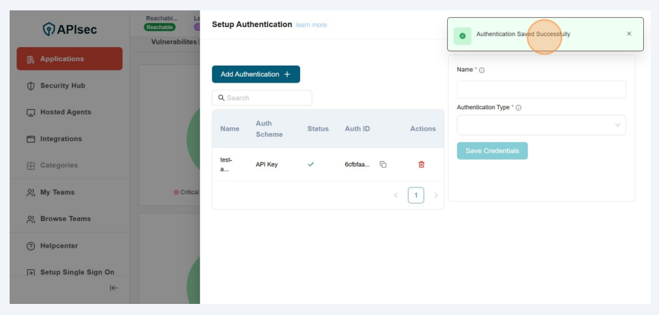659x315 pixels.
Task: Select page 1 in pagination
Action: point(415,195)
